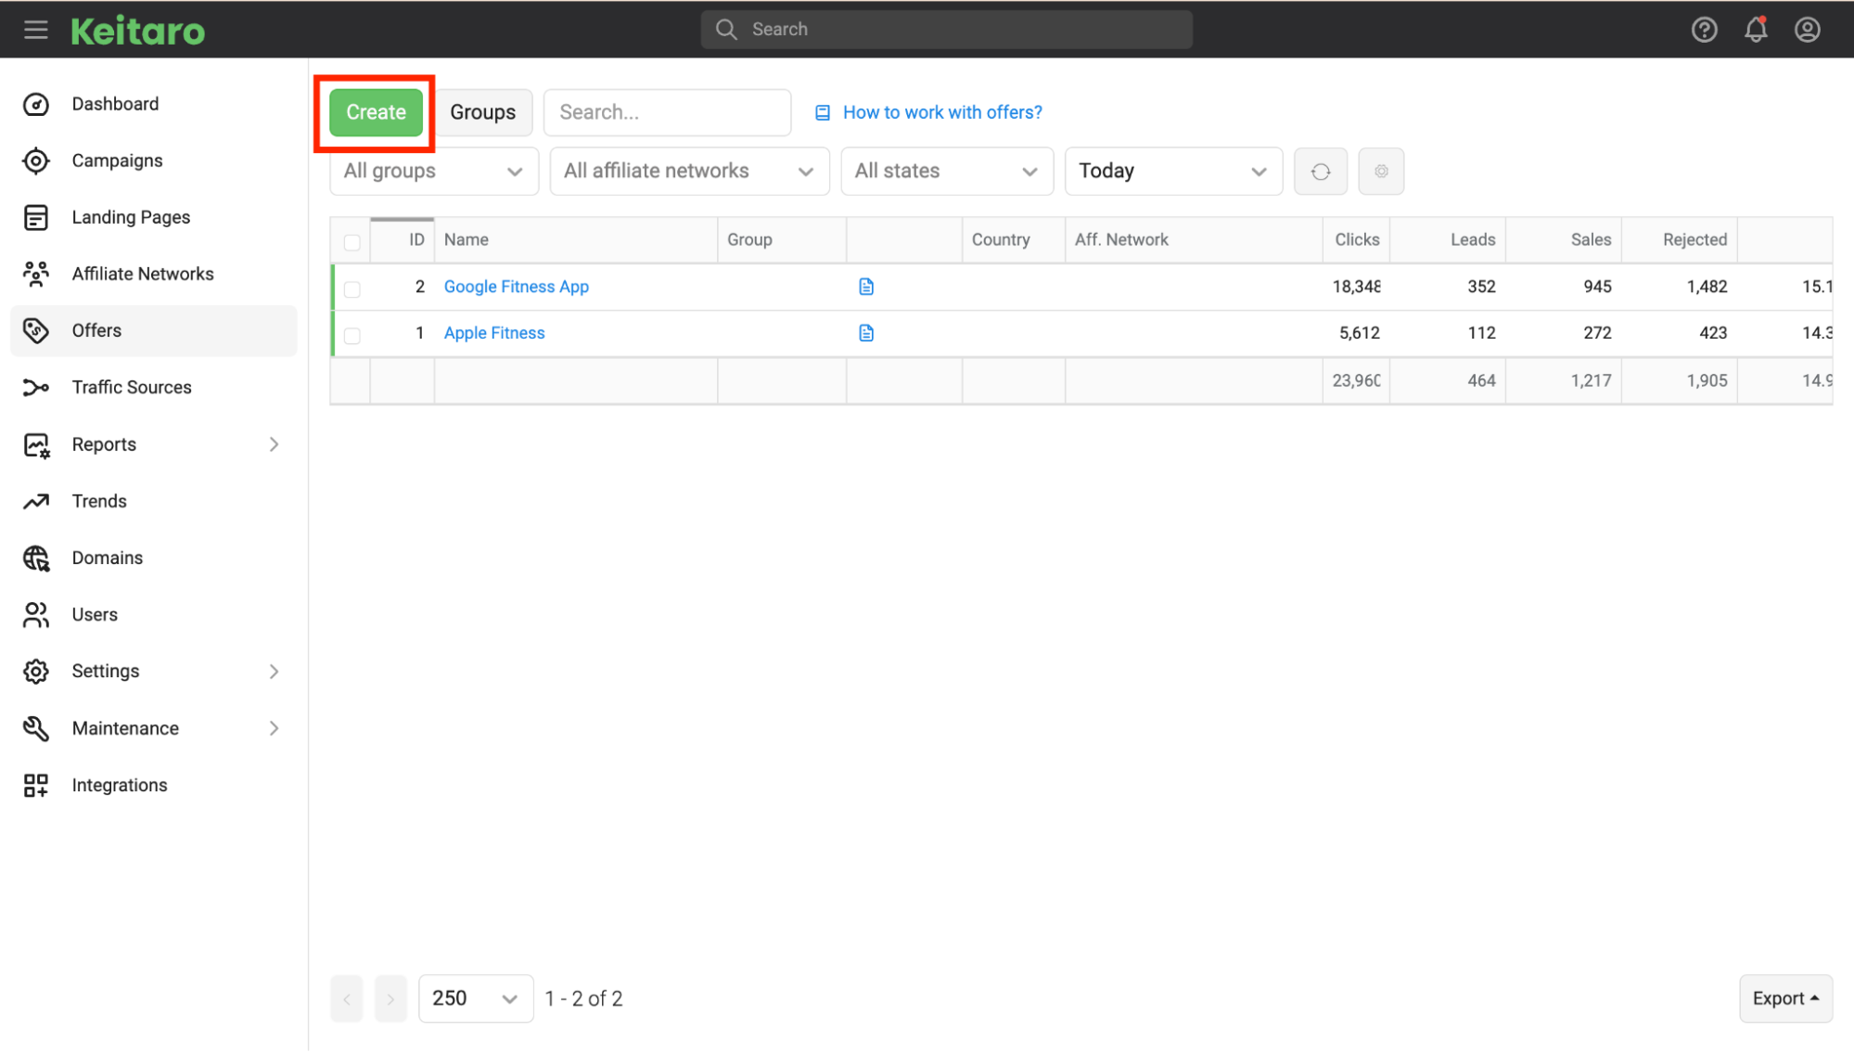This screenshot has height=1052, width=1854.
Task: Open the column settings gear button
Action: (x=1381, y=171)
